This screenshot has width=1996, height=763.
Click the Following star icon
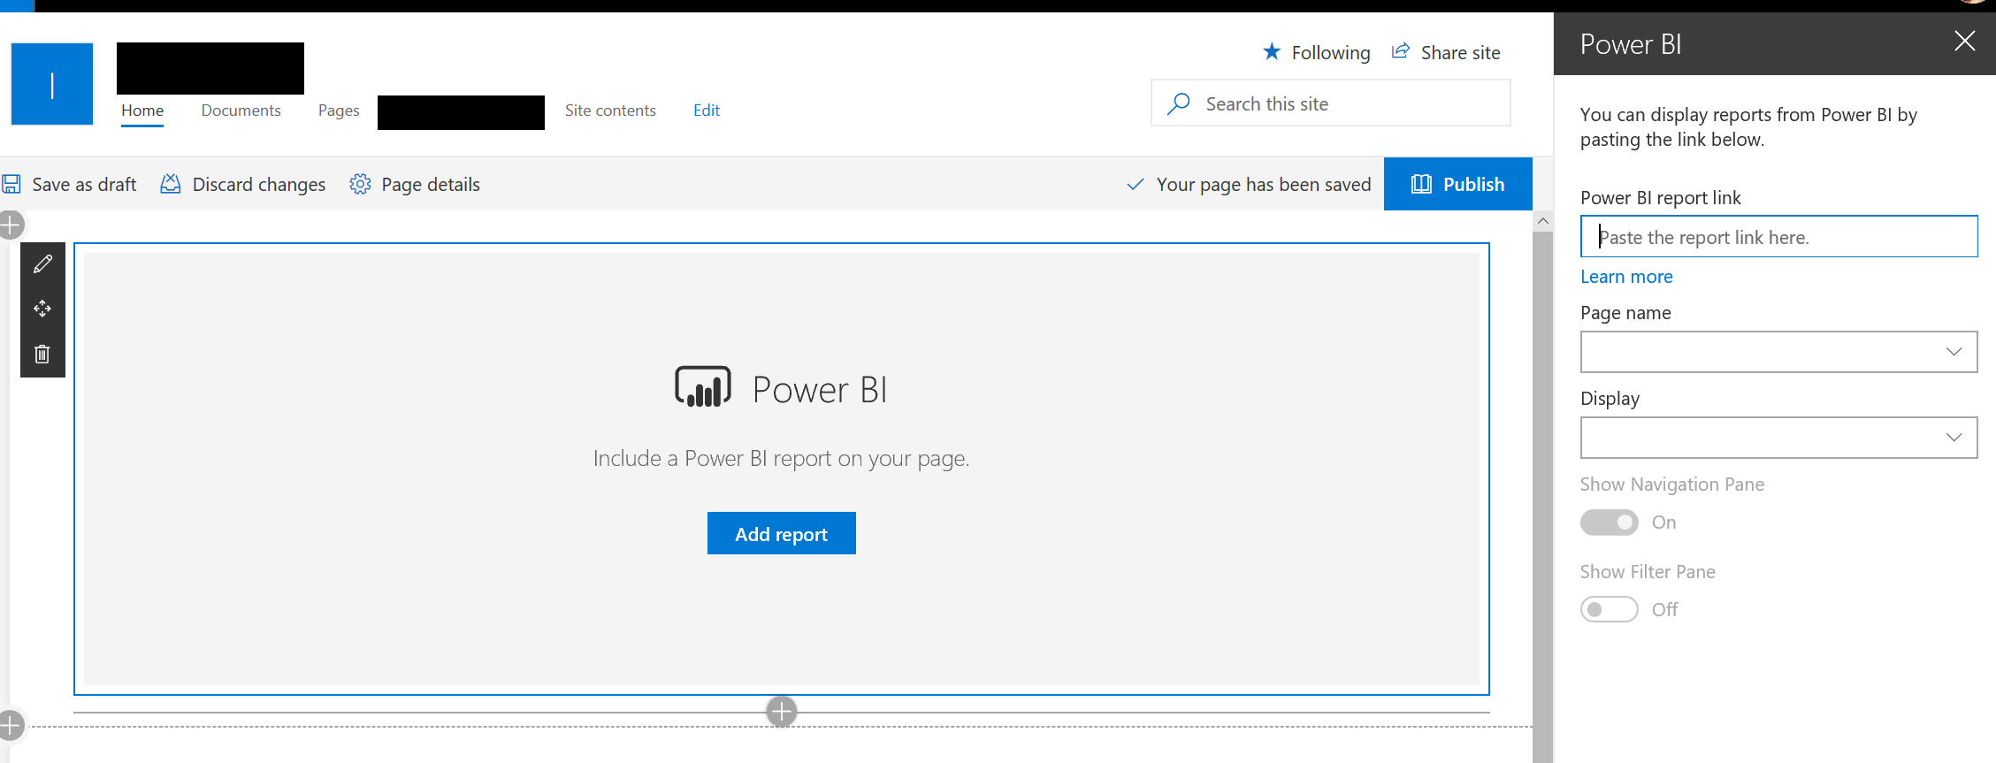coord(1272,52)
